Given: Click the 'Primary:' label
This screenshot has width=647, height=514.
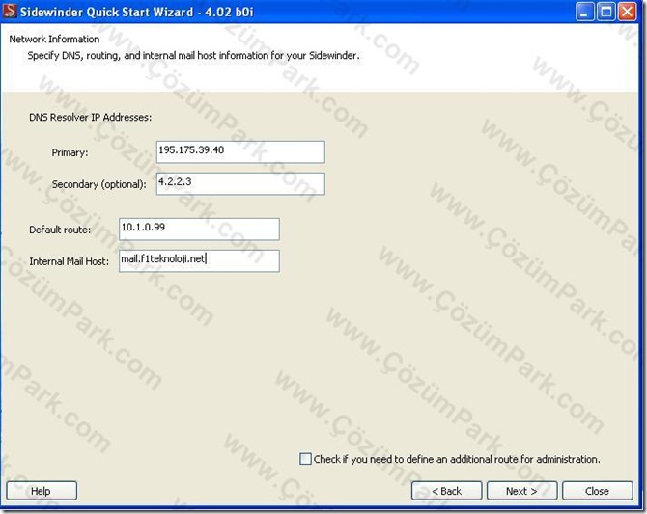Looking at the screenshot, I should (70, 152).
